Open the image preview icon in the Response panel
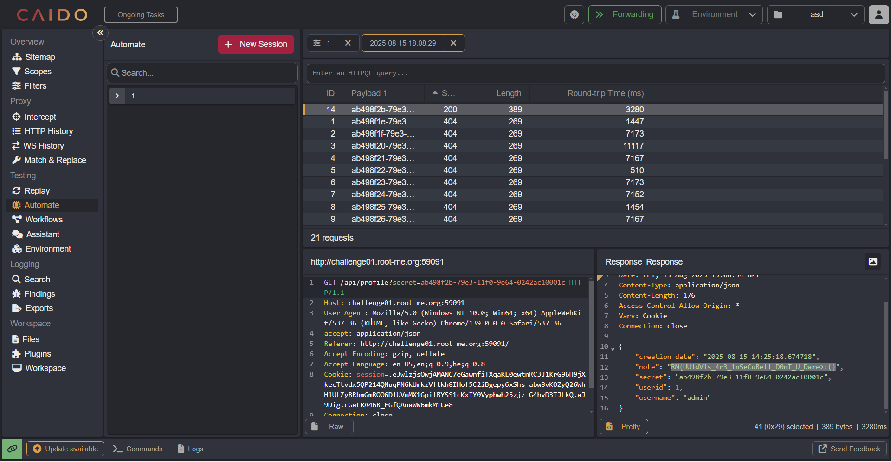Image resolution: width=891 pixels, height=462 pixels. [872, 262]
